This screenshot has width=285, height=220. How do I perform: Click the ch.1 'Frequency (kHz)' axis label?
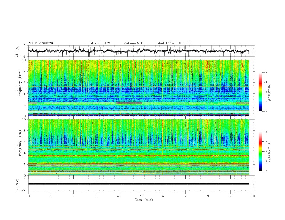[20, 83]
